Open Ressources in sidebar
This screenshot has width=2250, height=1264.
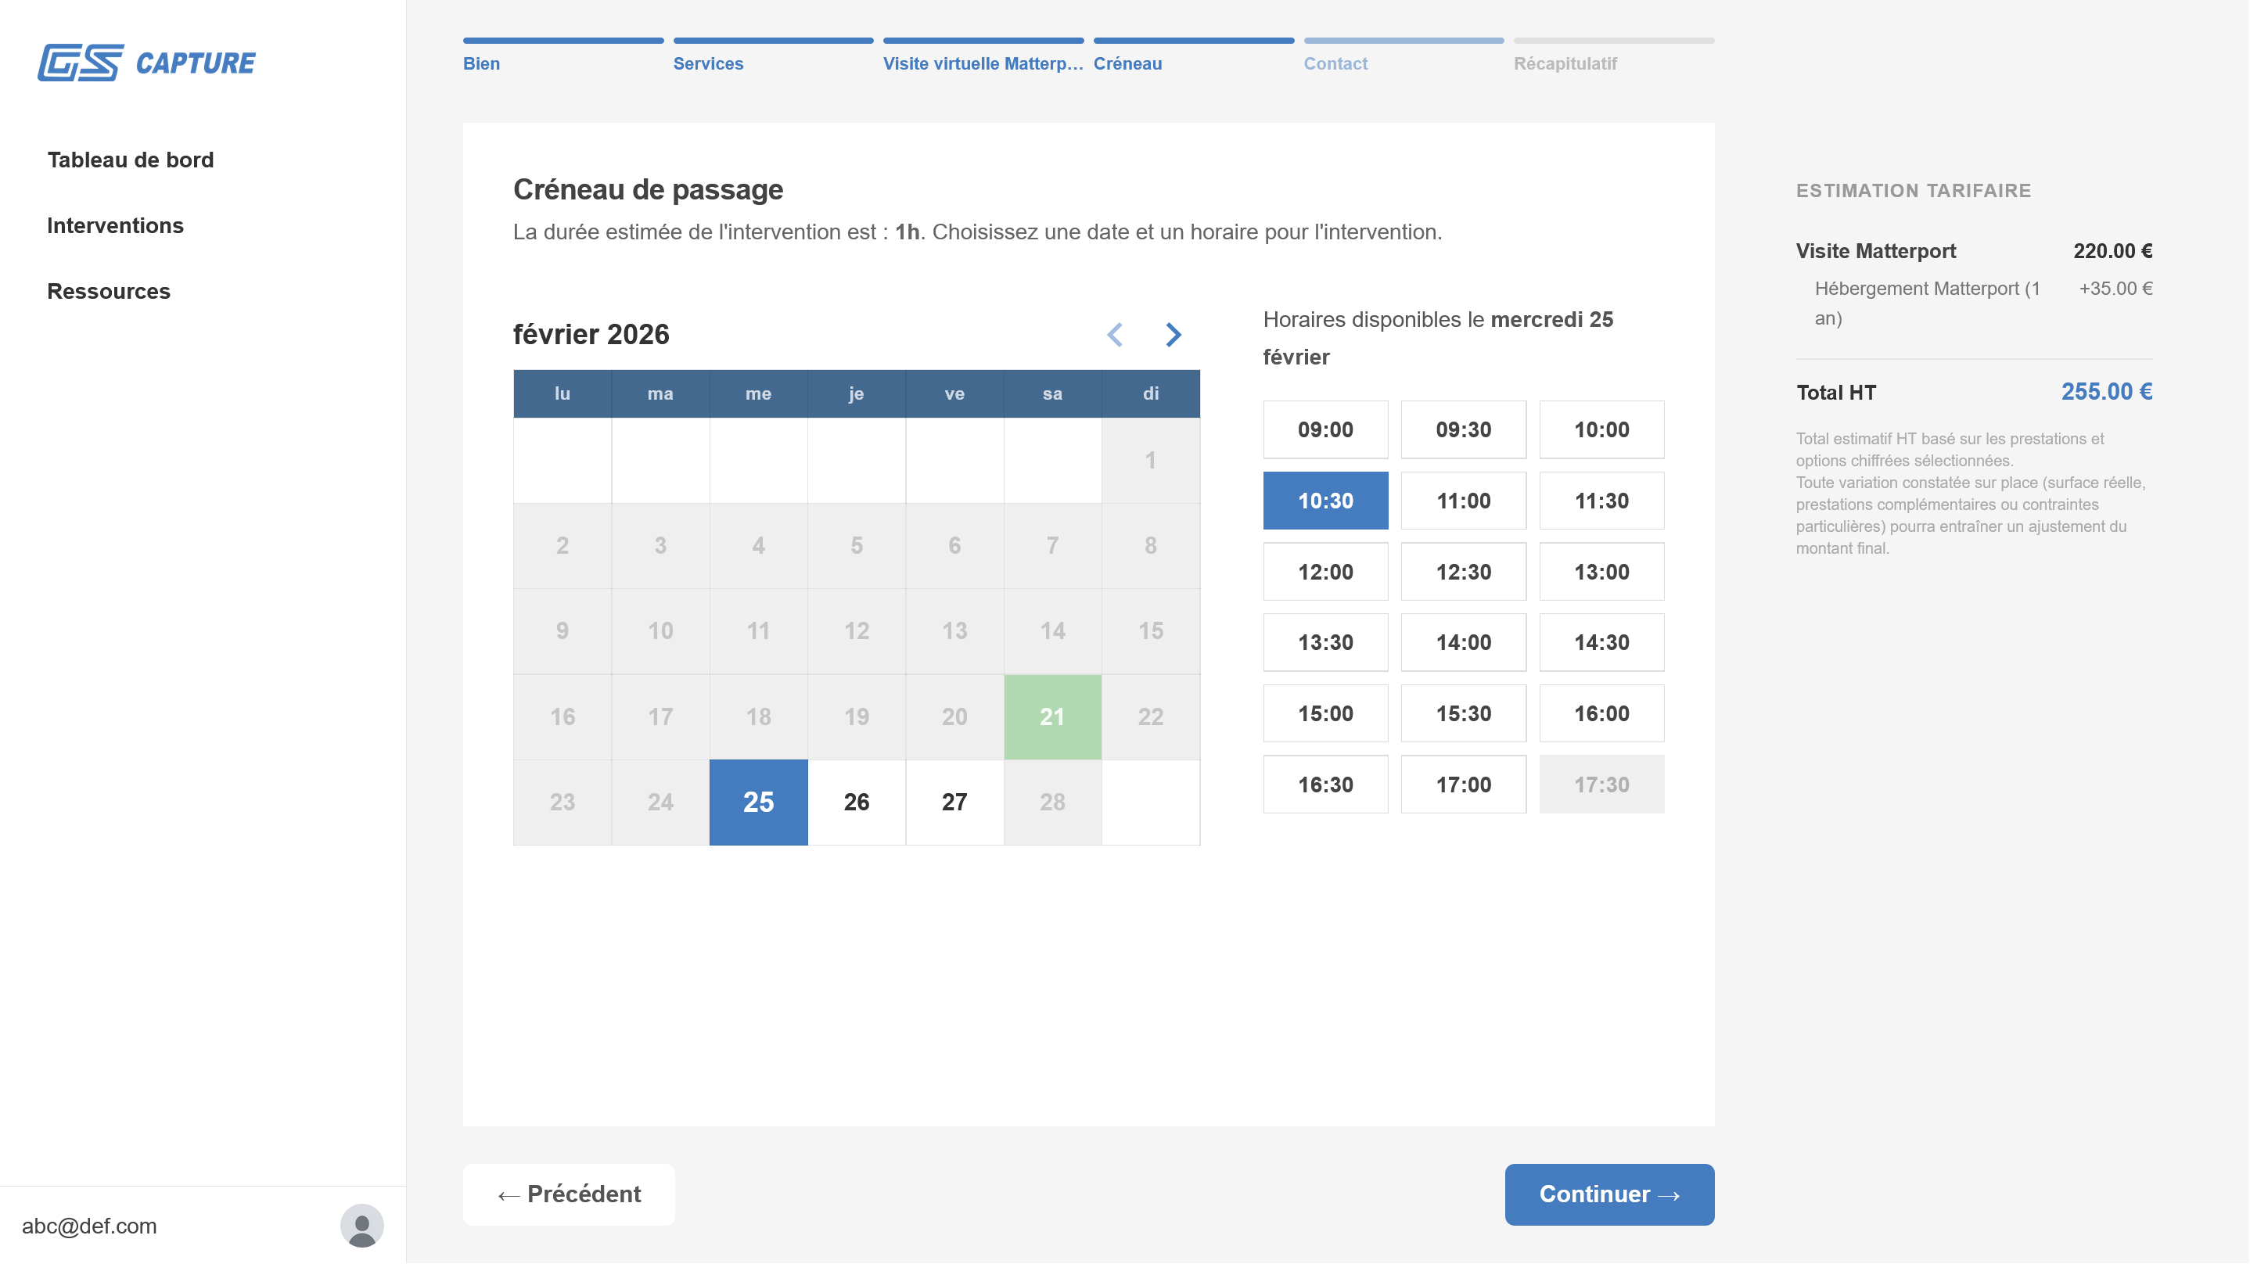[x=108, y=291]
